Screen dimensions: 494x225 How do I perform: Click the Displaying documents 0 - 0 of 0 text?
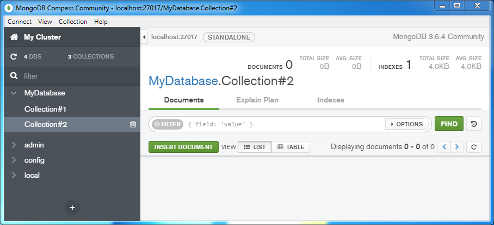(x=382, y=146)
